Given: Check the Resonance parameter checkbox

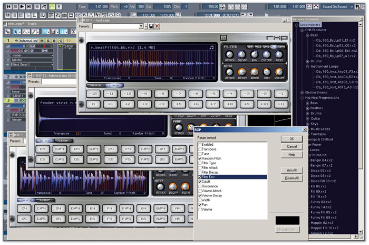Looking at the screenshot, I should 199,186.
